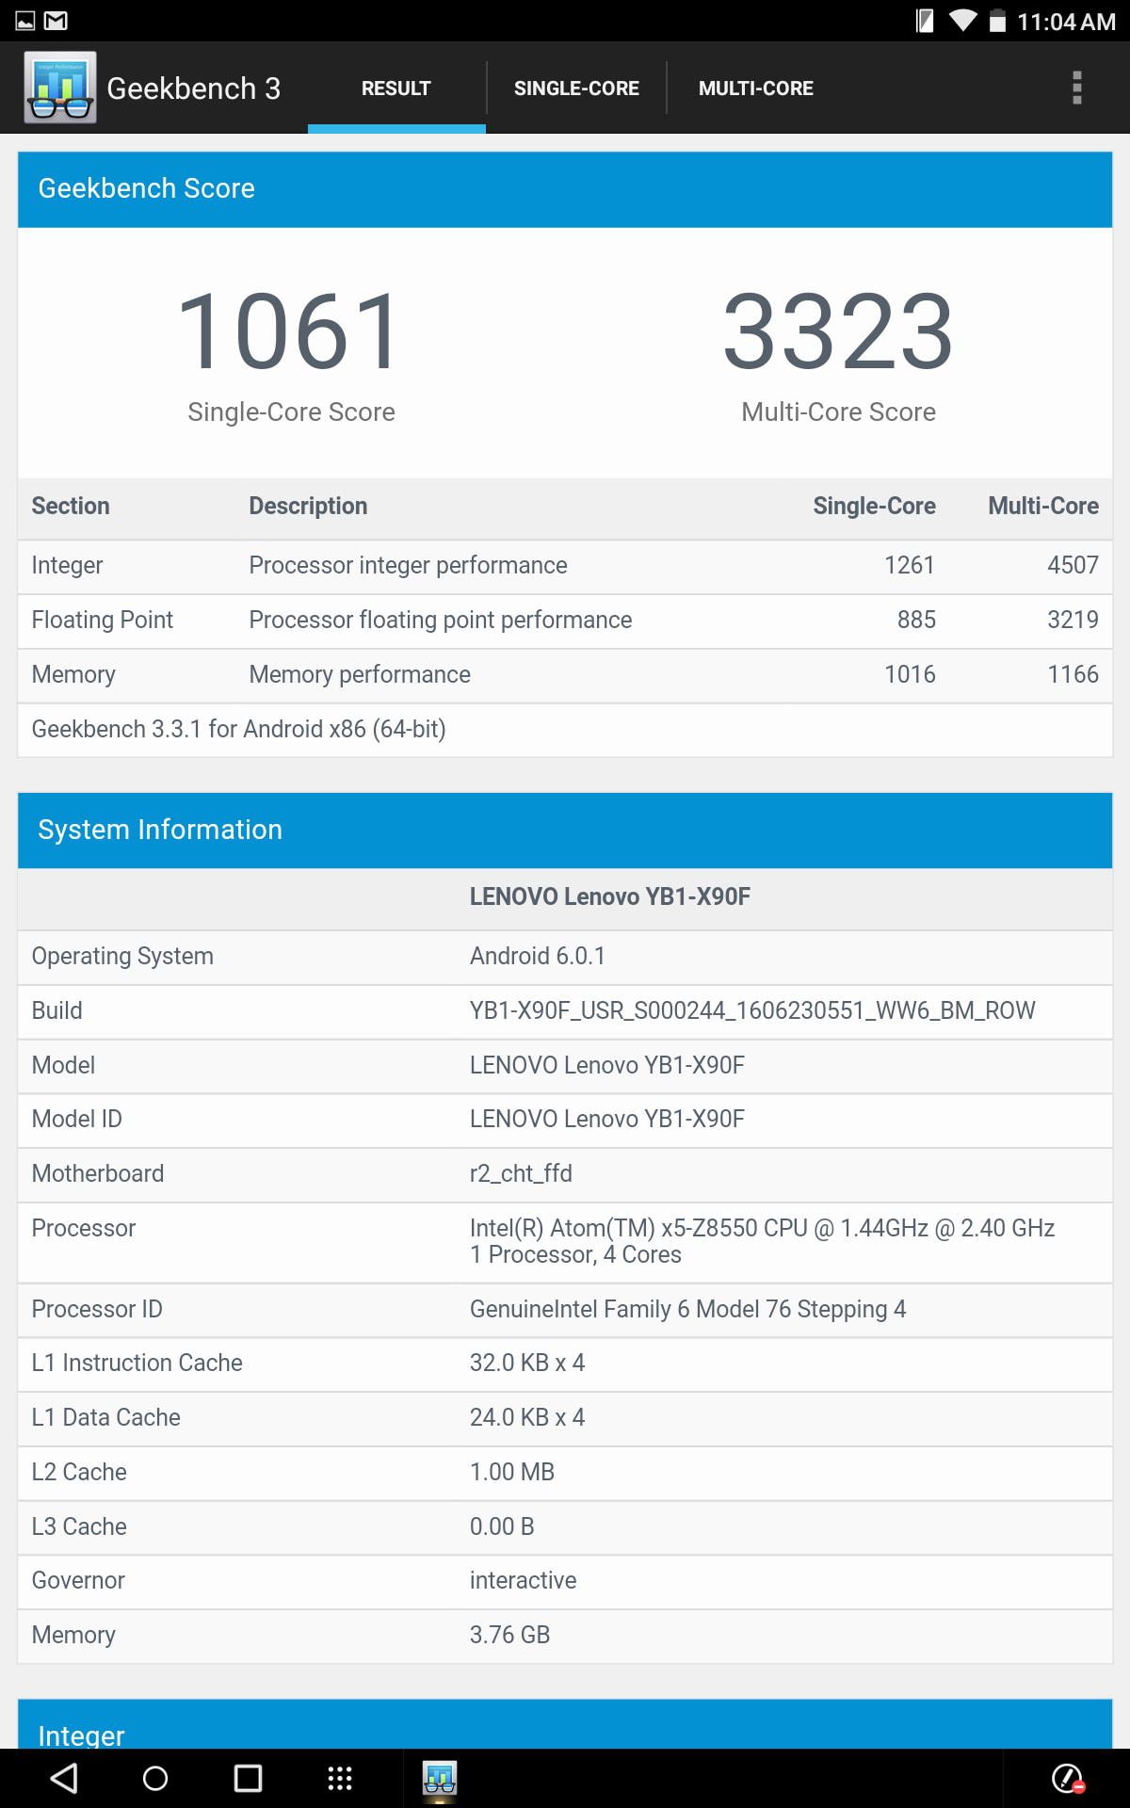Tap the LENOVO Lenovo YB1-X90F device heading
The image size is (1130, 1808).
610,896
